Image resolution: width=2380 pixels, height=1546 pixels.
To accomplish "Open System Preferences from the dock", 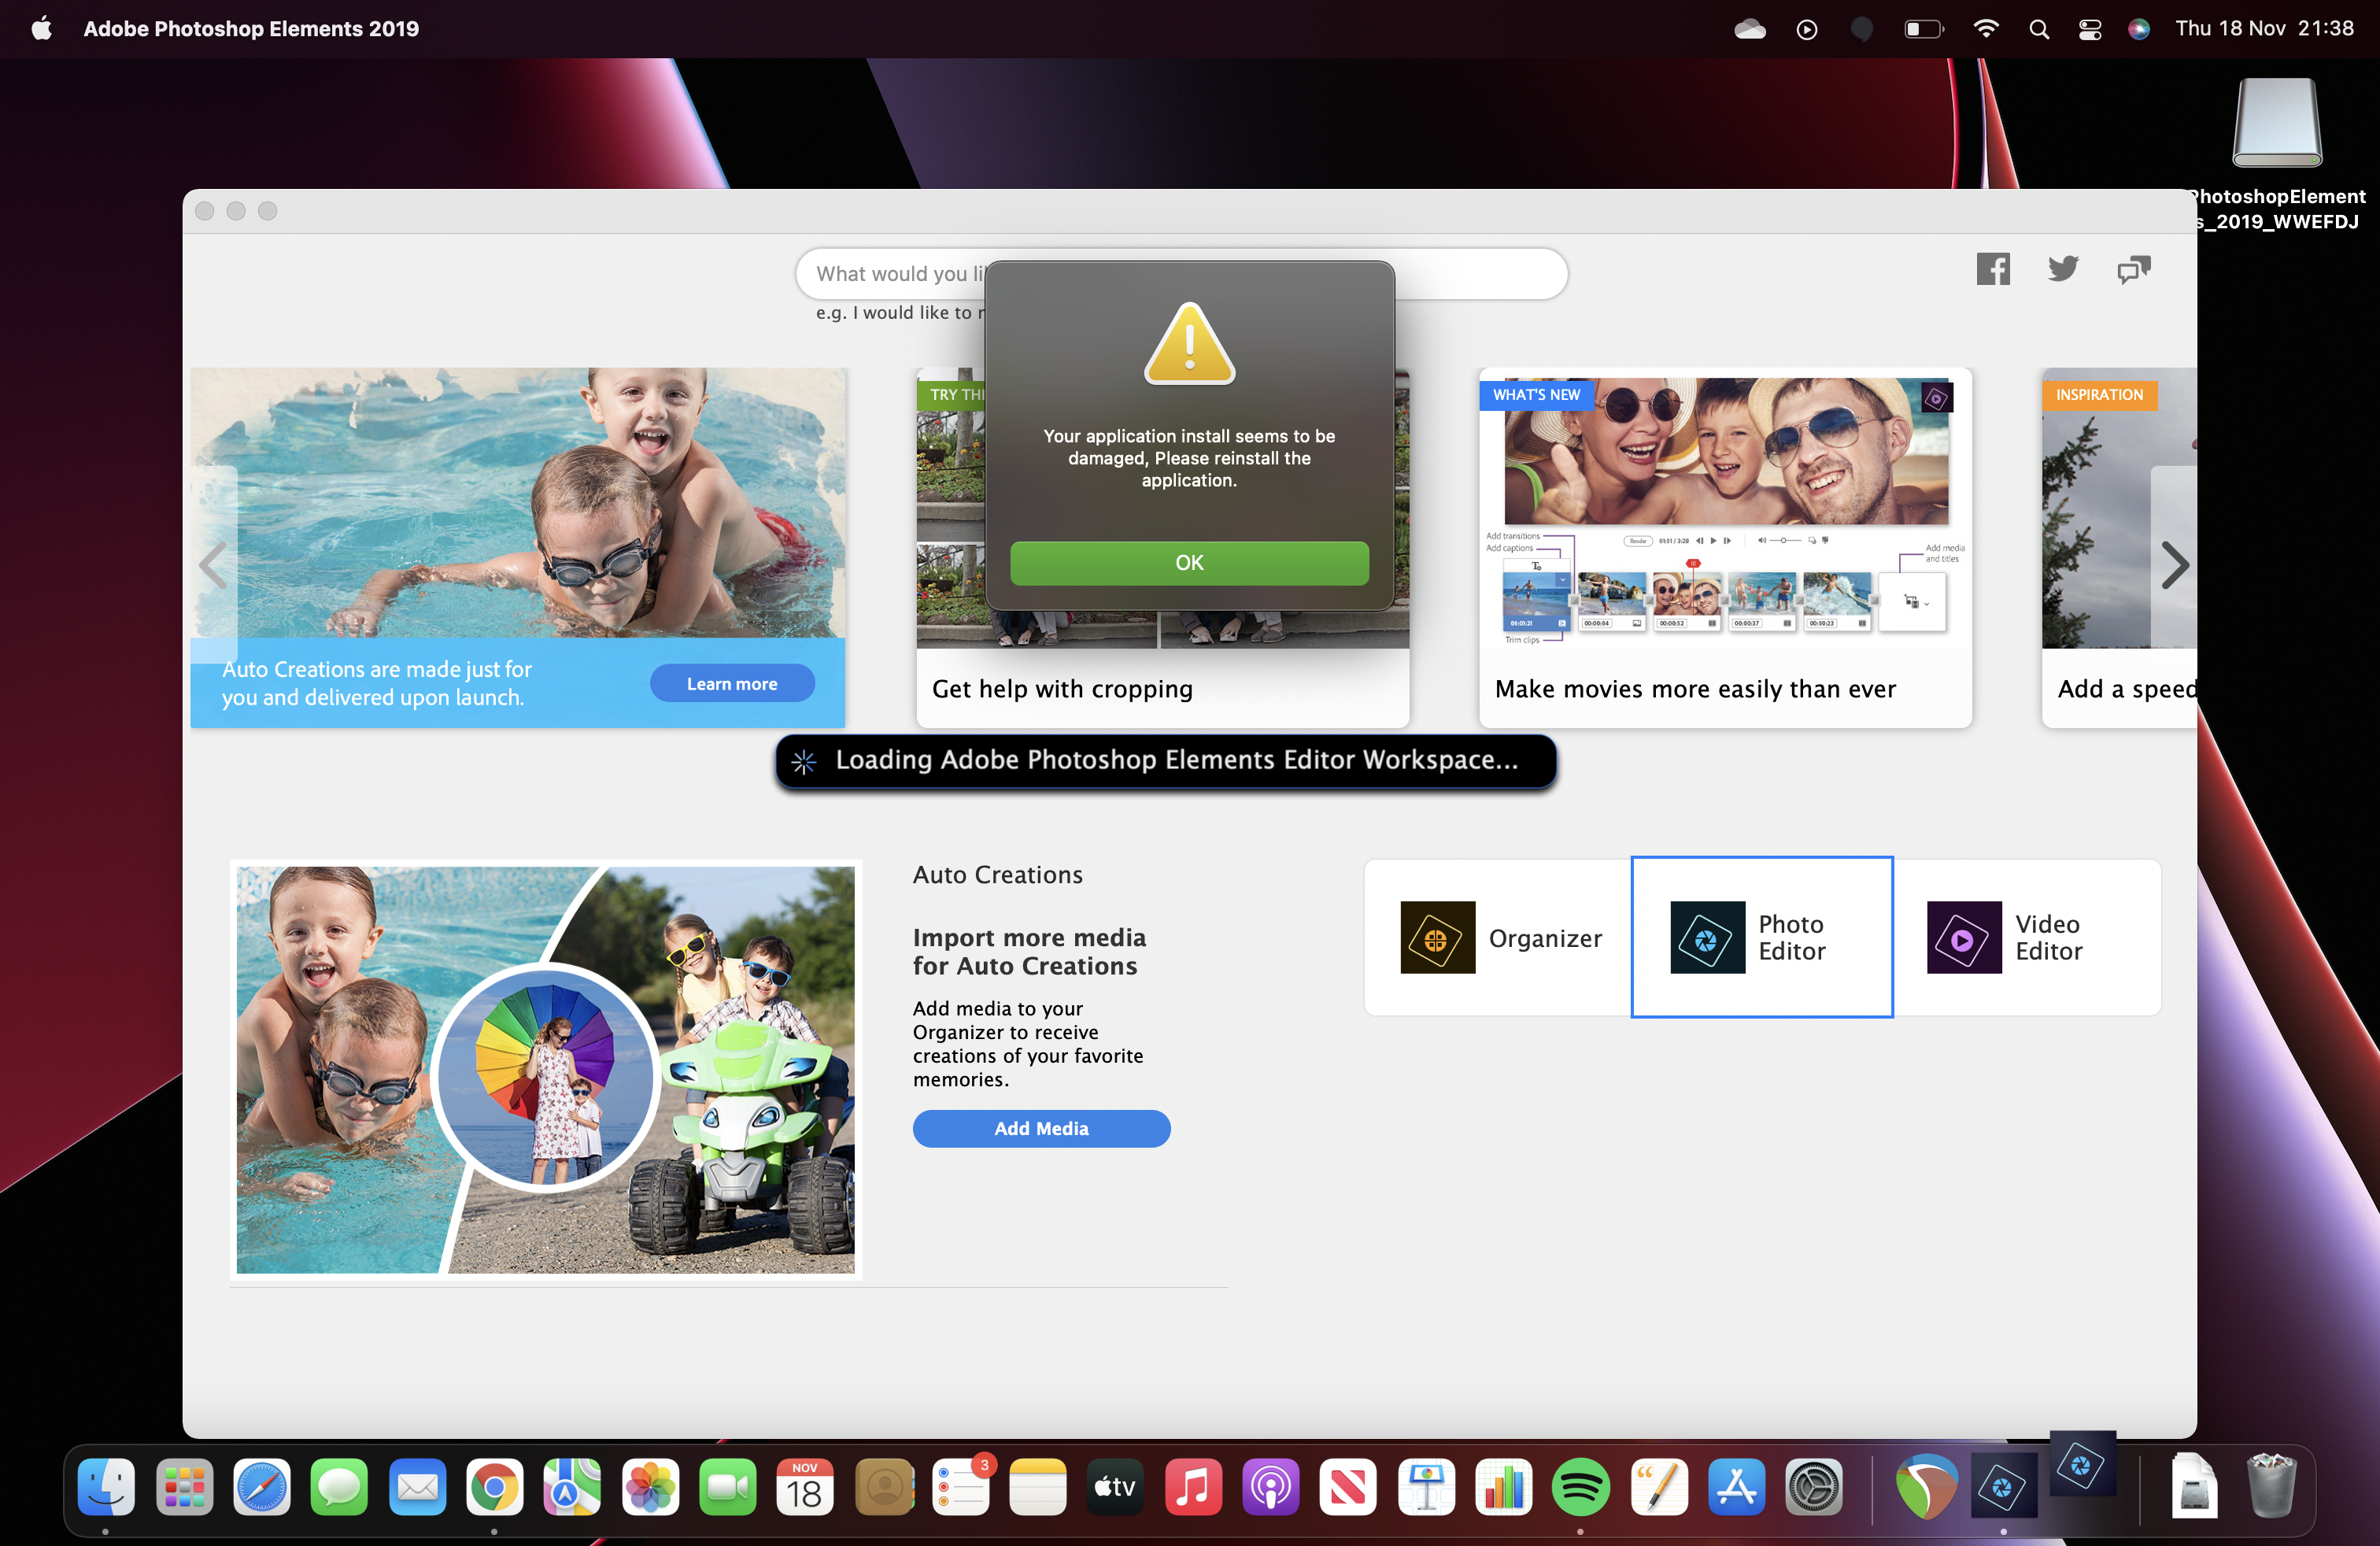I will pyautogui.click(x=1813, y=1487).
